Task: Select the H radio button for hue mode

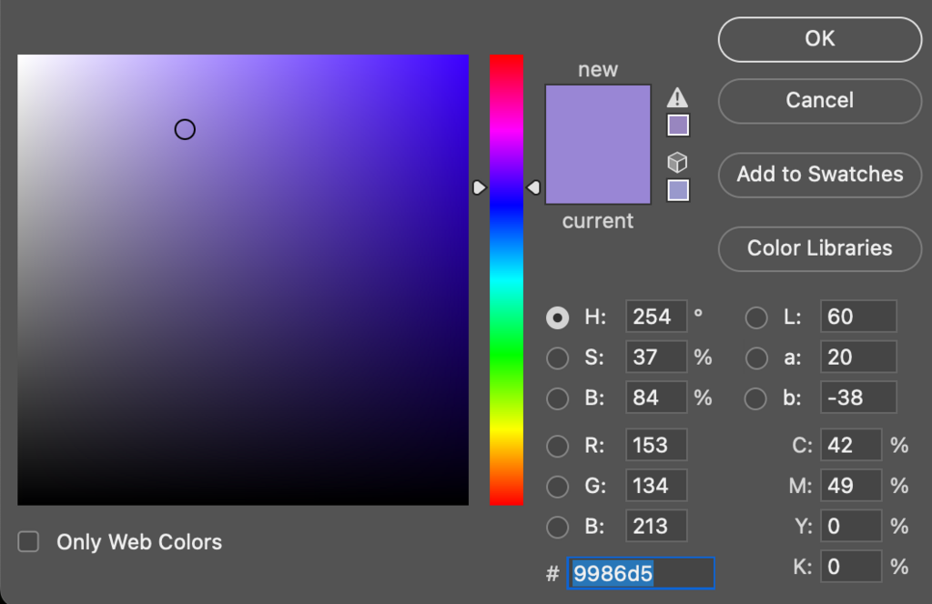Action: click(x=558, y=317)
